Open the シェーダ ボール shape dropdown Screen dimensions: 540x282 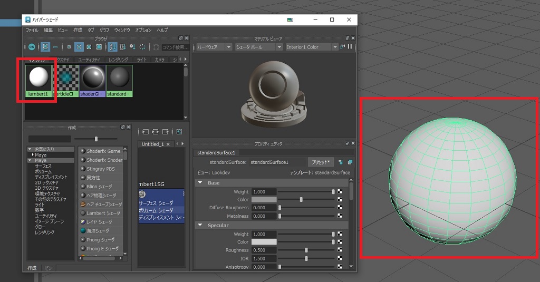258,47
